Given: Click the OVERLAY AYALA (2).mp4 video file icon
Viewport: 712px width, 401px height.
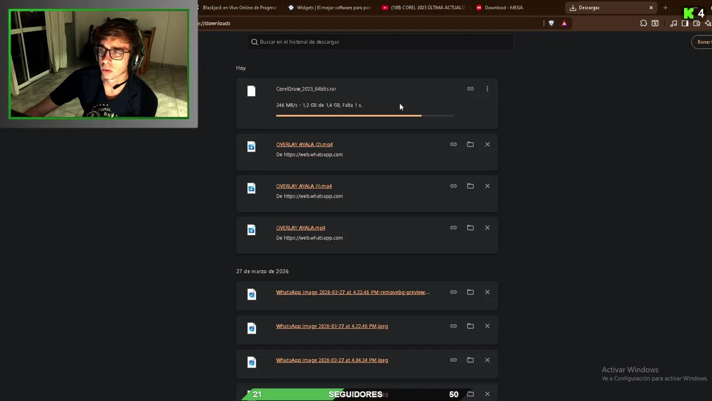Looking at the screenshot, I should (251, 146).
